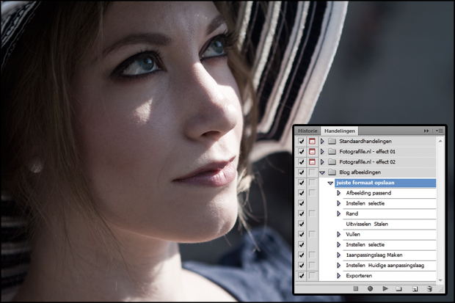Select the Handelingen tab
Viewport: 455px width, 303px height.
click(x=339, y=130)
